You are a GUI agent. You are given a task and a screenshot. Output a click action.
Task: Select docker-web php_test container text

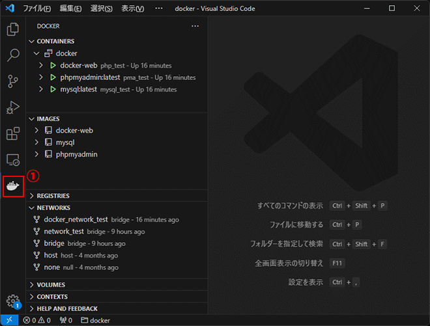click(116, 66)
